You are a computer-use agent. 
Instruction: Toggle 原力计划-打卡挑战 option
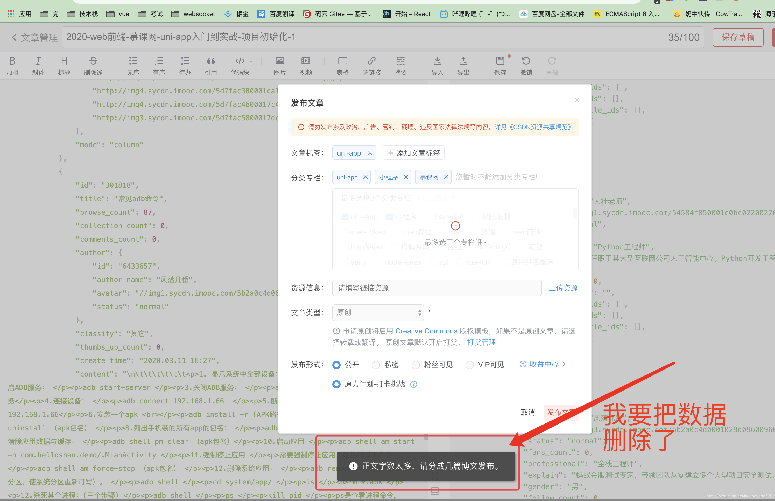click(336, 384)
